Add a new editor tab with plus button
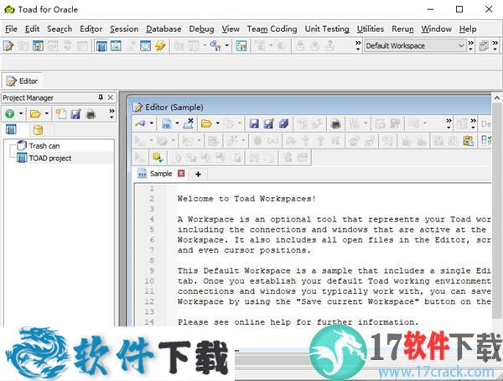This screenshot has height=381, width=503. click(x=198, y=174)
